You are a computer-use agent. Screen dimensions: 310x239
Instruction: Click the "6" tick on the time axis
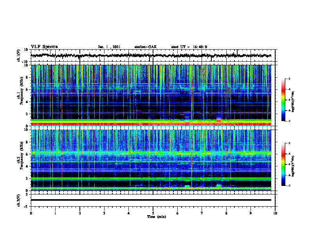coord(178,213)
